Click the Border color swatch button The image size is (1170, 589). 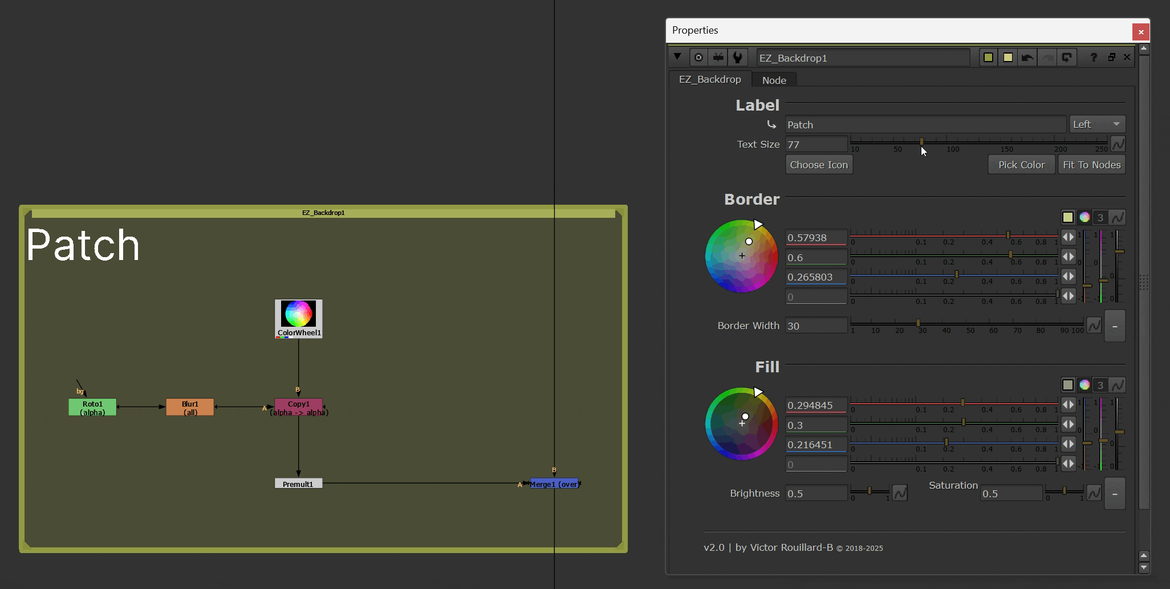[x=1068, y=217]
